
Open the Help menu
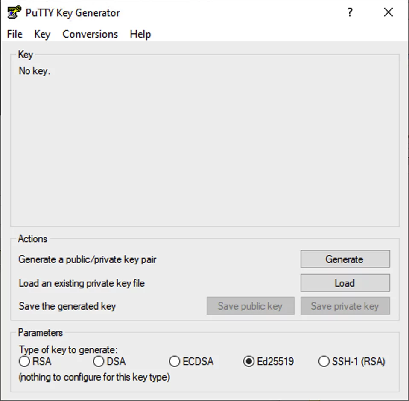140,34
